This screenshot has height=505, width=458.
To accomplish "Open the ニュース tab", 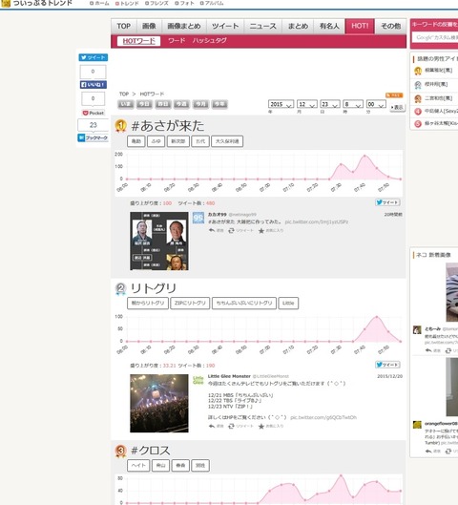I will [263, 26].
